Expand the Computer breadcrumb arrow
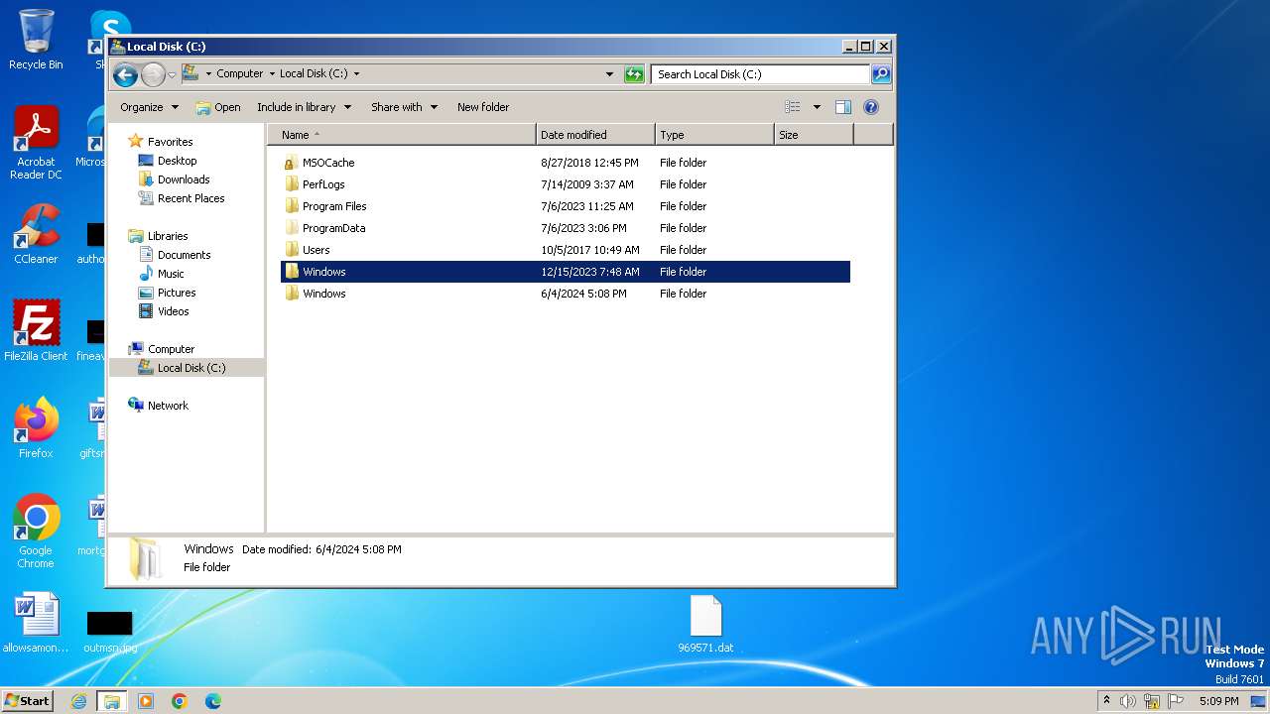The image size is (1270, 714). pyautogui.click(x=272, y=74)
